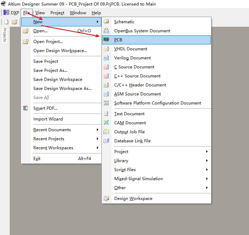The image size is (249, 235).
Task: Expand the Mixed-Signal Simulation submenu arrow
Action: pyautogui.click(x=207, y=179)
